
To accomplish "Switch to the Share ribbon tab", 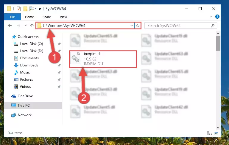I will 47,17.
